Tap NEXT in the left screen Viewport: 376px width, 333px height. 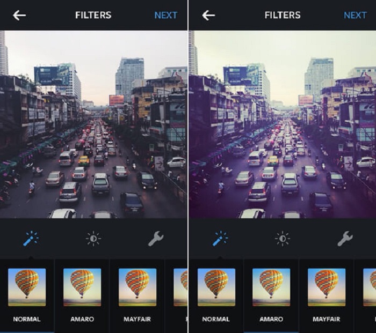(x=165, y=16)
